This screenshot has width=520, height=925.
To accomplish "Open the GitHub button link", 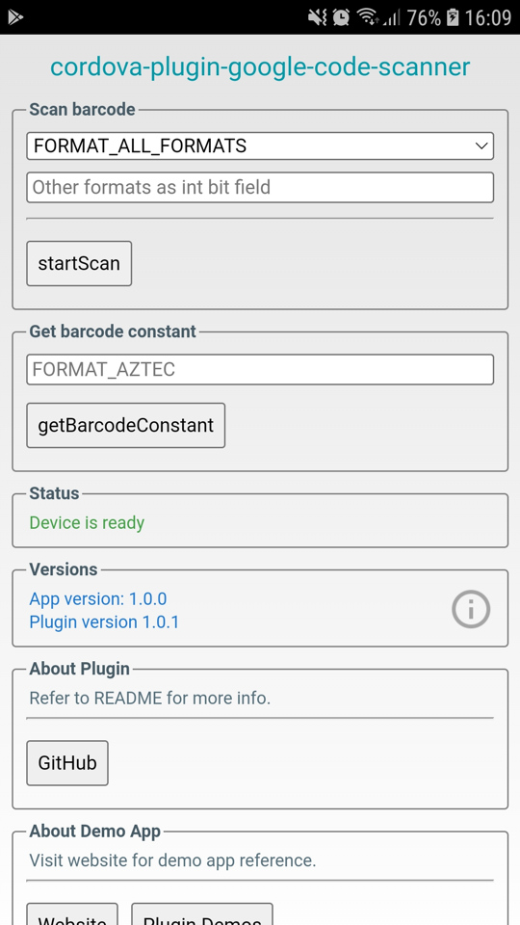I will [67, 763].
